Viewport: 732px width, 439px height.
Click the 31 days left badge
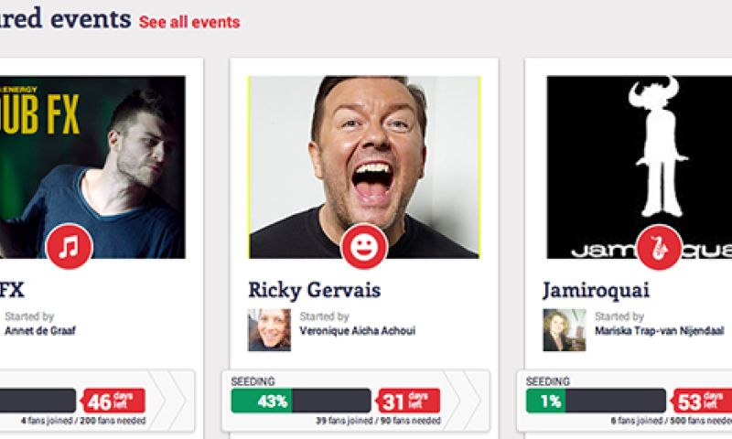pyautogui.click(x=406, y=401)
